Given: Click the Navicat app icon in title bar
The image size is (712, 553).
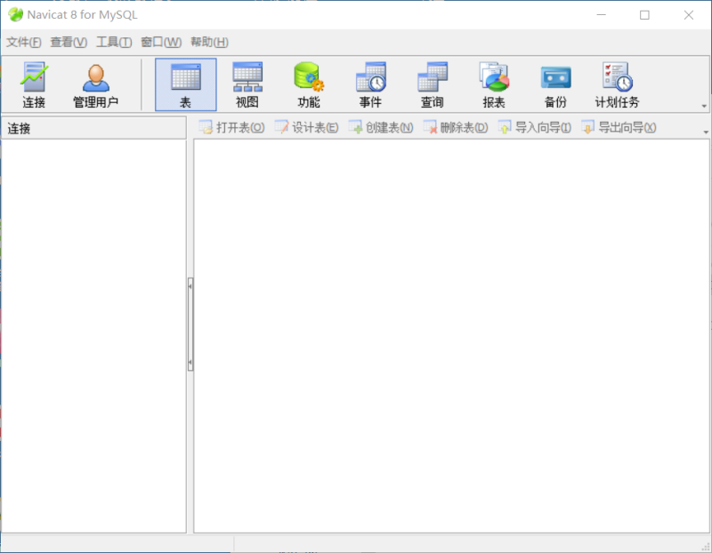Looking at the screenshot, I should (x=15, y=15).
